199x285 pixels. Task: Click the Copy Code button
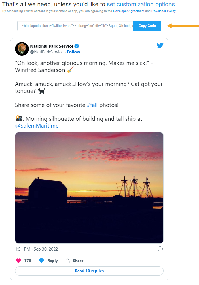pyautogui.click(x=147, y=26)
